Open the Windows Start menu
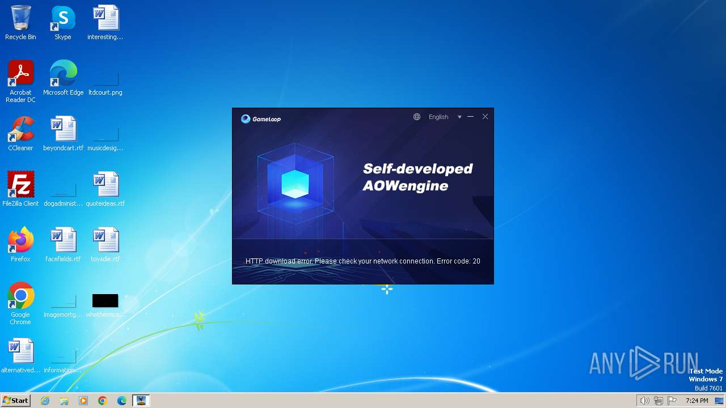The width and height of the screenshot is (726, 408). click(15, 401)
